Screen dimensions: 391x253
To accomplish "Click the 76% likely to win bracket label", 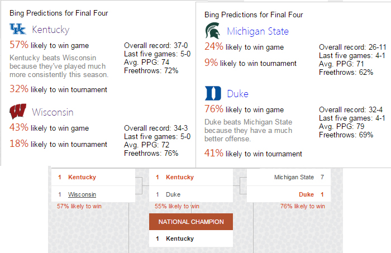I will tap(303, 206).
